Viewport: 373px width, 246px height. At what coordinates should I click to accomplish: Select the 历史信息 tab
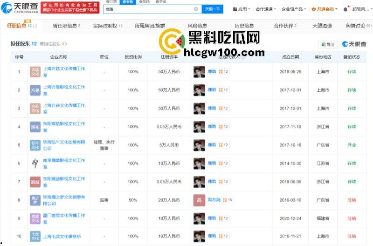click(x=244, y=26)
